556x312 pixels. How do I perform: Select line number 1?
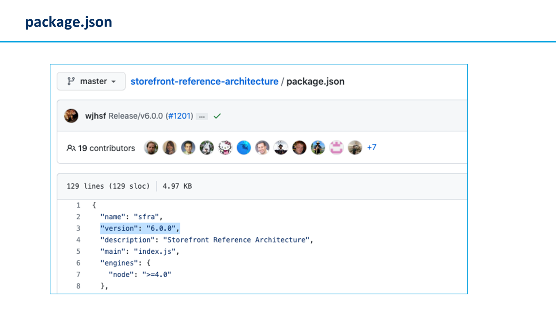(x=78, y=205)
